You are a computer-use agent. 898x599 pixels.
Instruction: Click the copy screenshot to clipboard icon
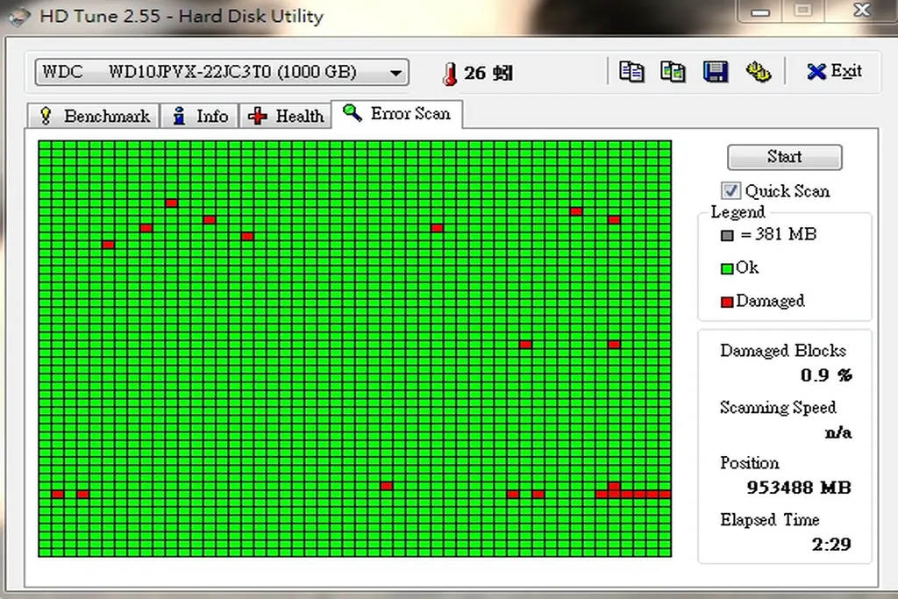673,72
